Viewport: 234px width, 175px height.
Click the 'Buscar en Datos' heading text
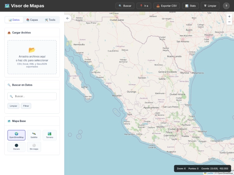click(x=22, y=85)
